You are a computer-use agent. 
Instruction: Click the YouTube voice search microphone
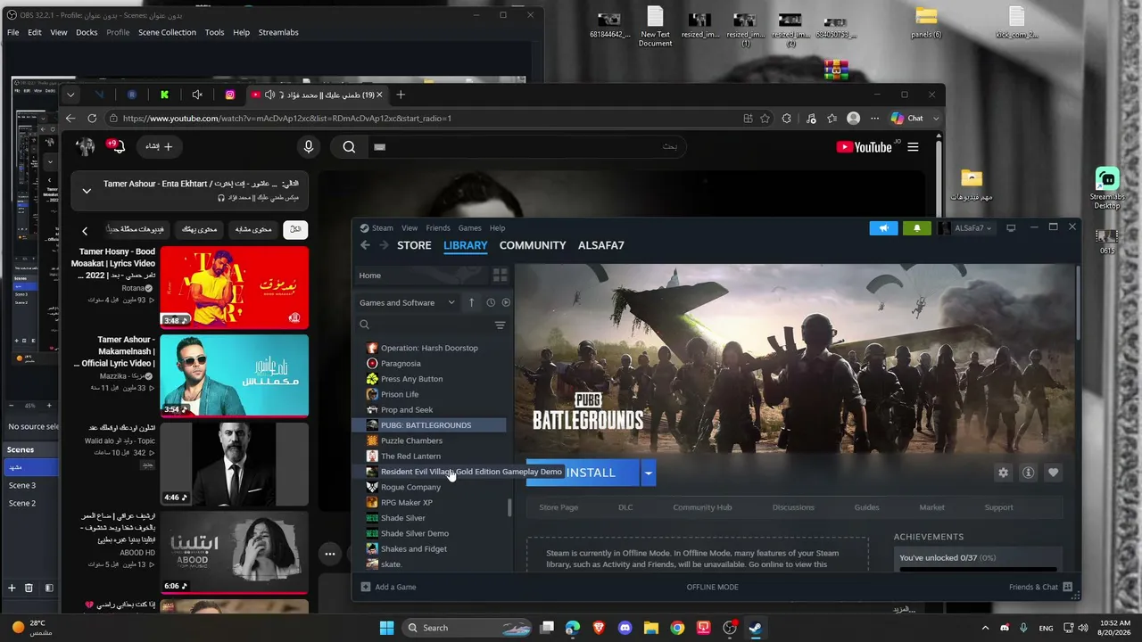tap(308, 147)
